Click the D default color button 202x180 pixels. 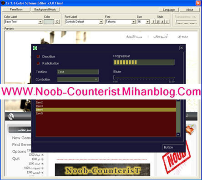tap(57, 22)
